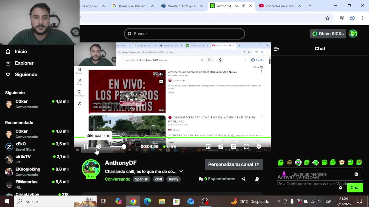369x207 pixels.
Task: Click the add user icon beside share
Action: pos(257,179)
